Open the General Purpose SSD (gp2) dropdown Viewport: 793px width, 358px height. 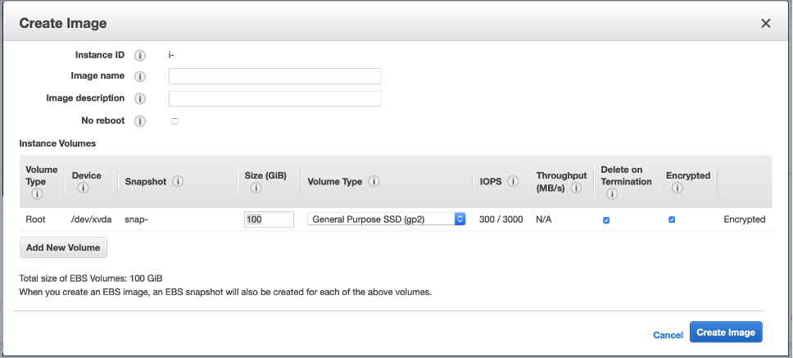387,219
